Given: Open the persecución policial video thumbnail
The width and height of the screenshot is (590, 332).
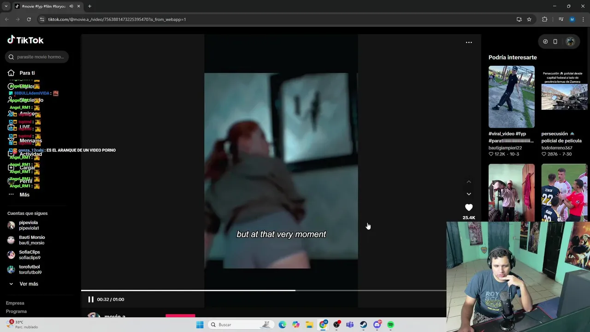Looking at the screenshot, I should tap(565, 97).
